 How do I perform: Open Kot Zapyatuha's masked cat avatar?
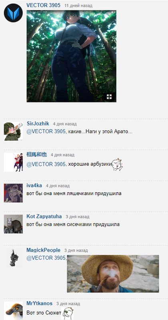[x=13, y=224]
